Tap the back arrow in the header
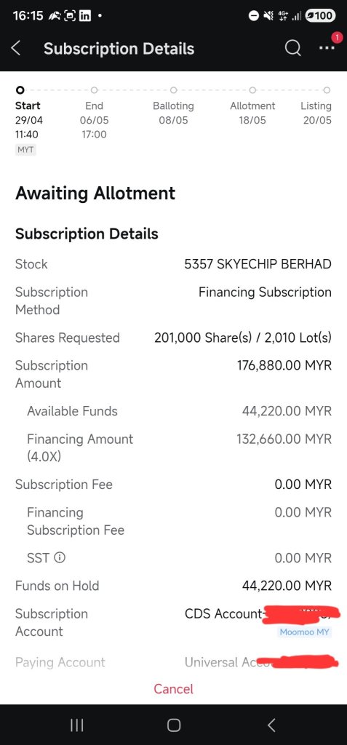347x745 pixels. click(16, 48)
